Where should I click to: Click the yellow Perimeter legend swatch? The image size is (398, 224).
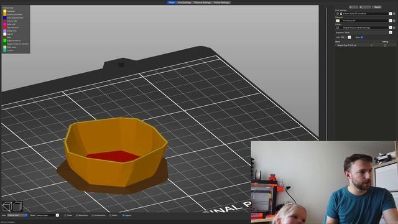4,11
